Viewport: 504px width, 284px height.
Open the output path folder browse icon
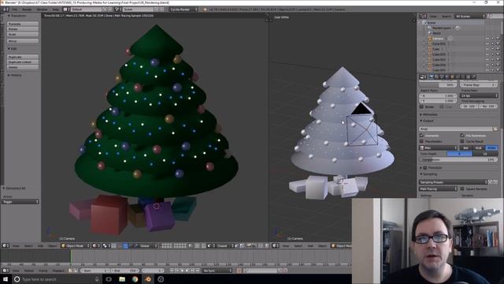coord(495,129)
